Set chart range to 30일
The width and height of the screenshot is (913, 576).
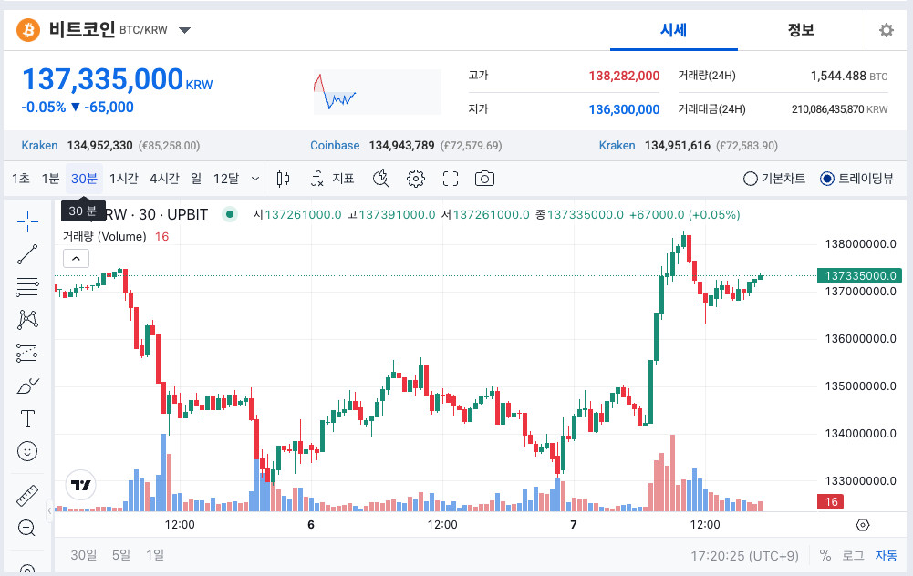[x=84, y=555]
